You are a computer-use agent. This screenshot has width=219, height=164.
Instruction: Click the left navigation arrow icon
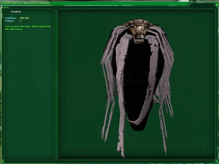[4, 7]
